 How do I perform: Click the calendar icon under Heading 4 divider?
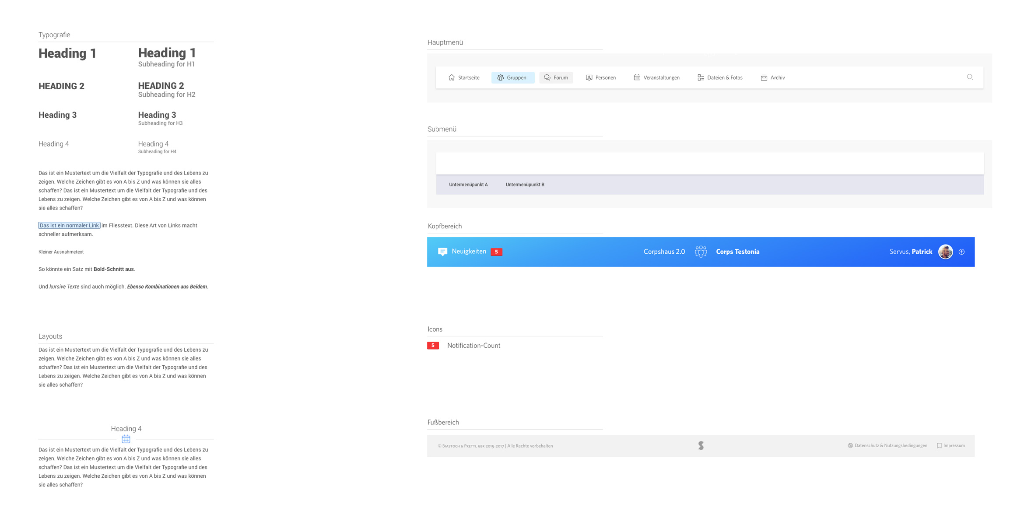pos(126,439)
